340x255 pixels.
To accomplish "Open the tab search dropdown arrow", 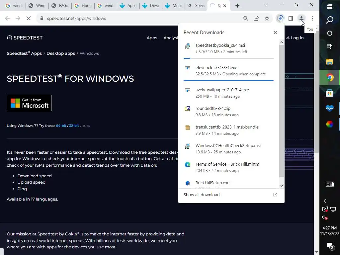I will point(266,5).
